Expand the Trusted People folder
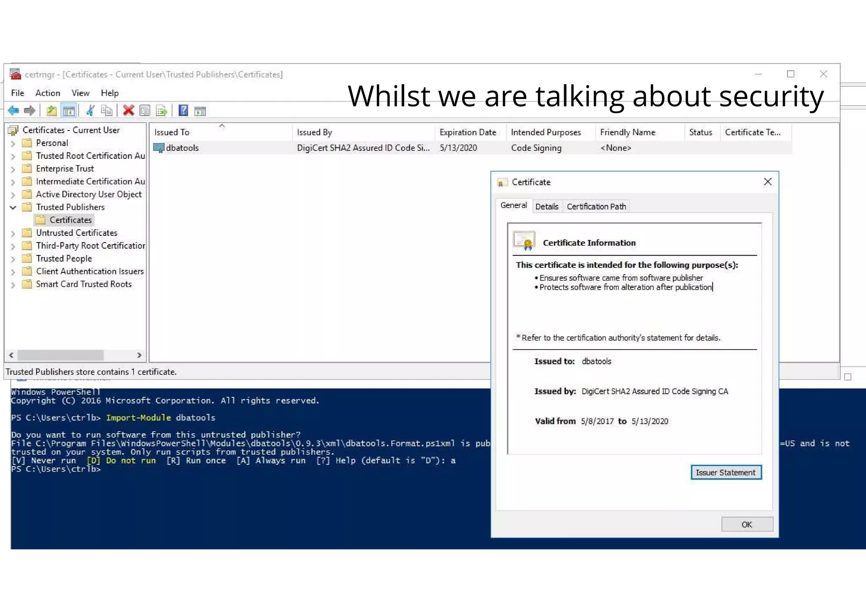 (x=13, y=259)
